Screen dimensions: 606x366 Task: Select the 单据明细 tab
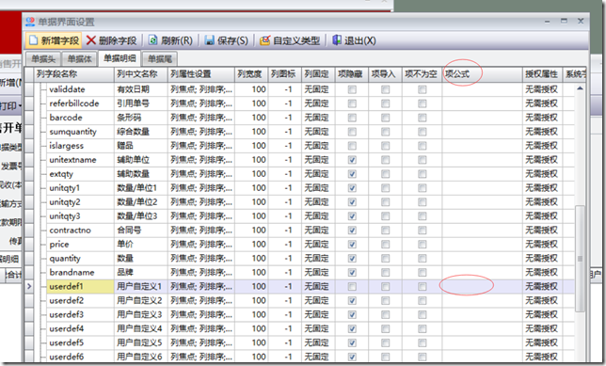[120, 58]
